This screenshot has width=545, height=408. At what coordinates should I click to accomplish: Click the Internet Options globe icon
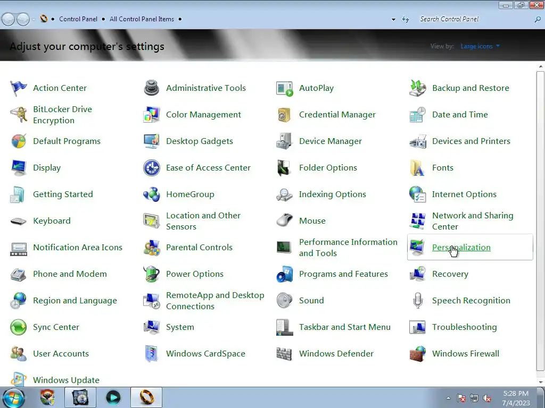[x=417, y=194]
